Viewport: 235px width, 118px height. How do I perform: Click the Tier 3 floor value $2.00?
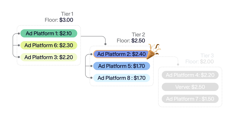click(x=207, y=62)
